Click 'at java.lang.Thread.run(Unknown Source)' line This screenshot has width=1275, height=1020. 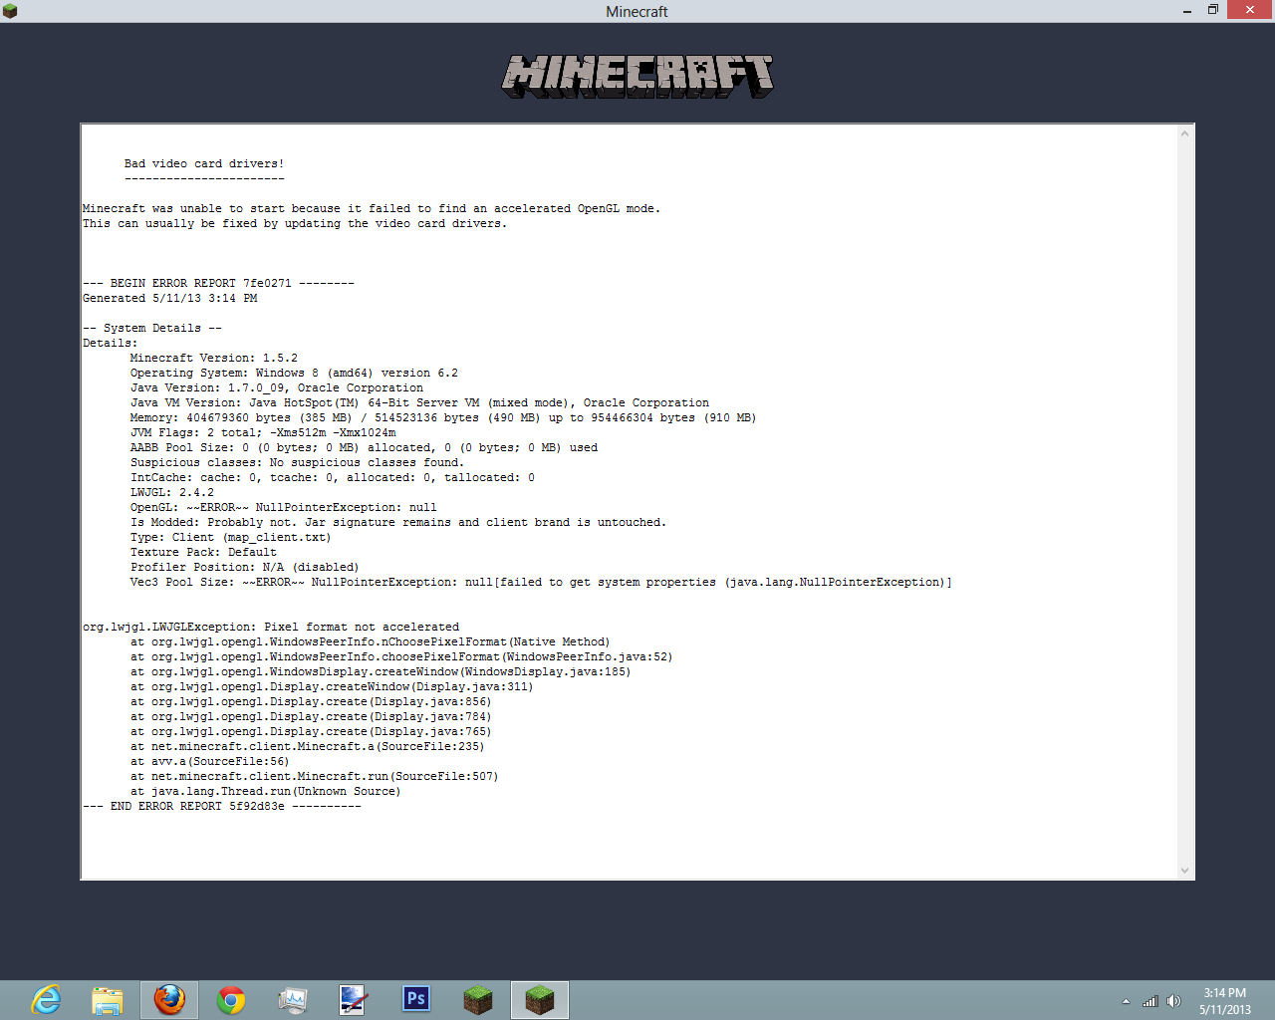tap(265, 791)
